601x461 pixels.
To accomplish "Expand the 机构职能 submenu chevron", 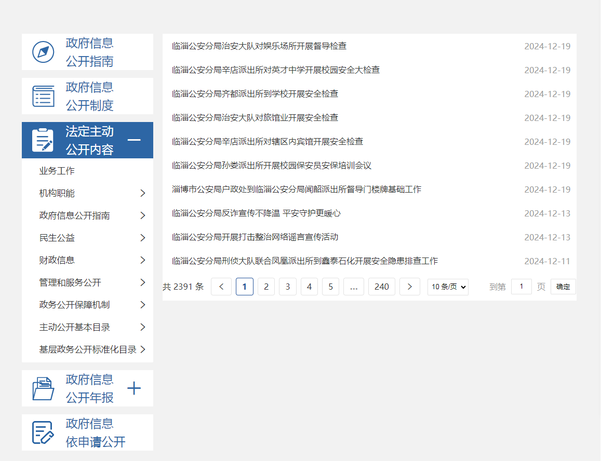I will pos(143,193).
